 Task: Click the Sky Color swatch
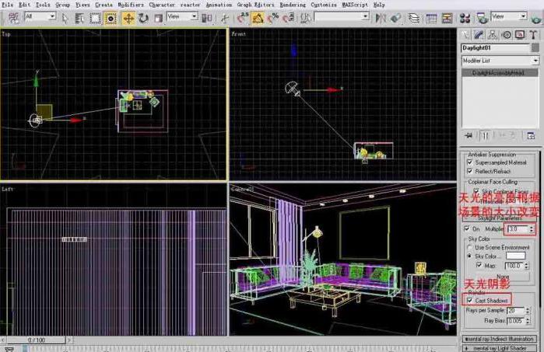click(515, 256)
